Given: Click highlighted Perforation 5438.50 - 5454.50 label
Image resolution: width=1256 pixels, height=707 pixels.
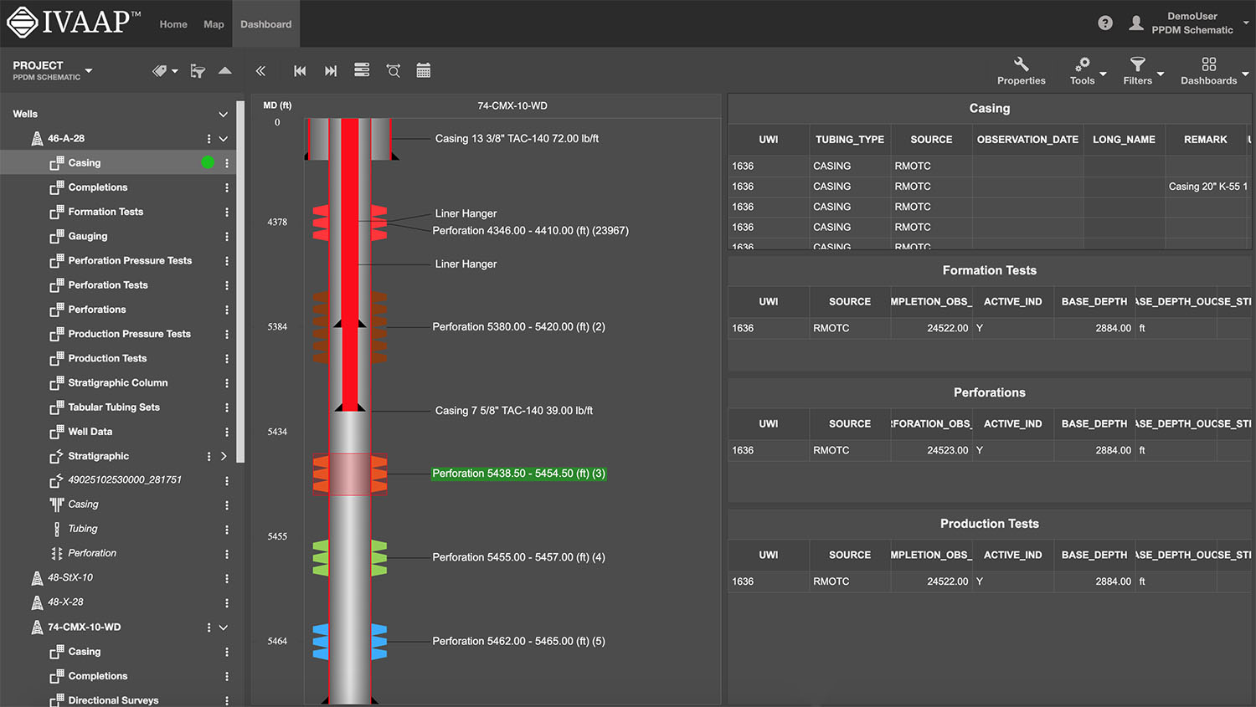Looking at the screenshot, I should point(519,474).
